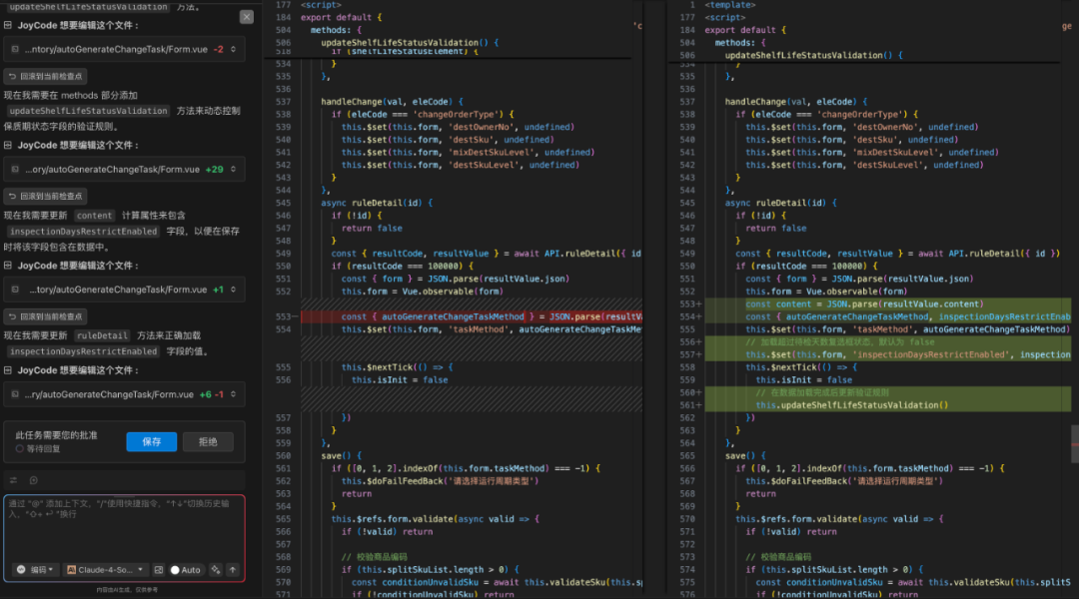
Task: Roll back to checkpoint above the methods explanation
Action: [45, 76]
